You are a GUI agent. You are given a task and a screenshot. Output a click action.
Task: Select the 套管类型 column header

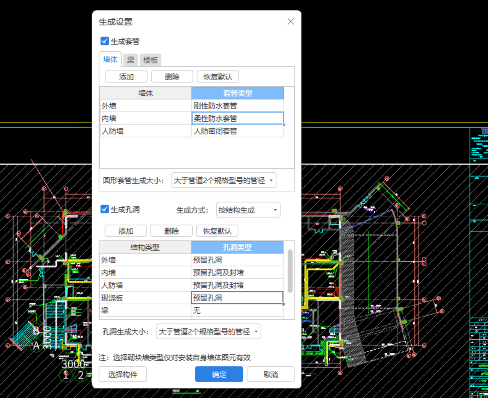coord(238,93)
